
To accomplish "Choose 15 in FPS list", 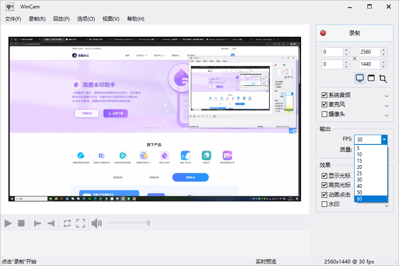I will [371, 161].
